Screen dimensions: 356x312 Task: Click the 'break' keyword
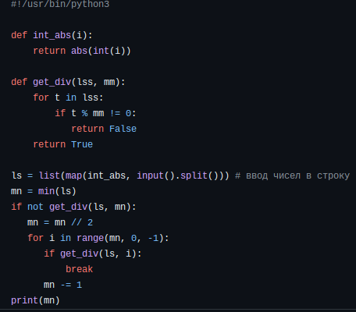pos(80,269)
